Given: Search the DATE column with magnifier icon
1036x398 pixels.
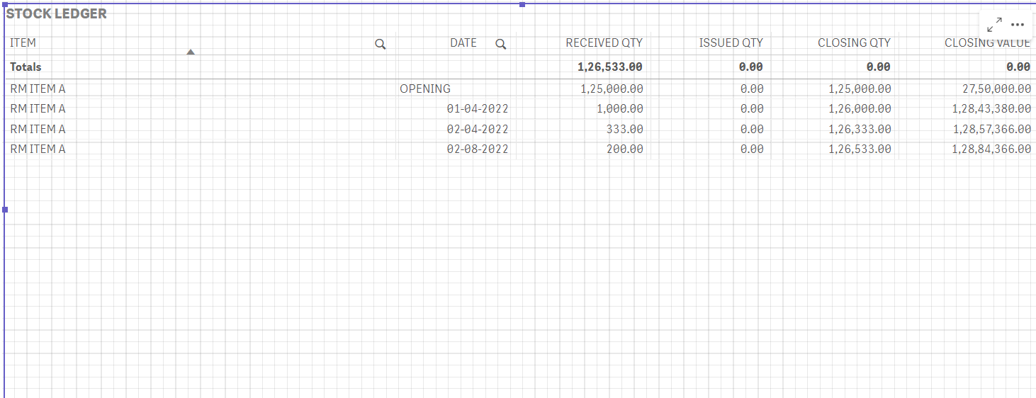Looking at the screenshot, I should [501, 44].
